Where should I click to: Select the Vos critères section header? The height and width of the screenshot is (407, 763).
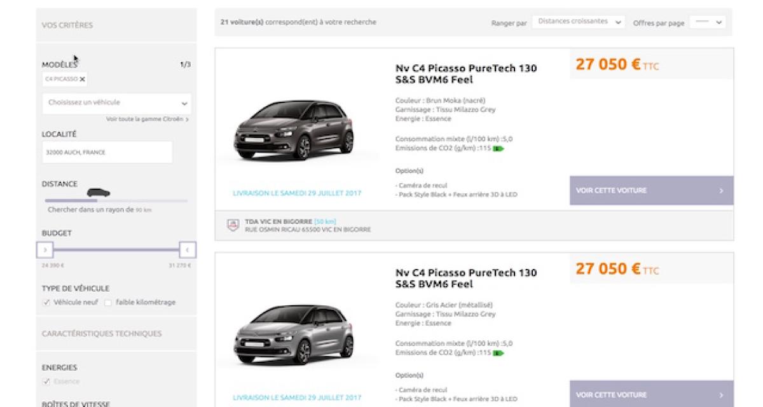click(67, 25)
